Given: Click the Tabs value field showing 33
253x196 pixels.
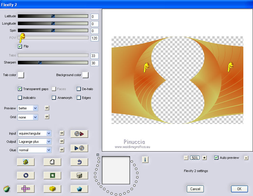Looking at the screenshot, I should click(x=95, y=56).
